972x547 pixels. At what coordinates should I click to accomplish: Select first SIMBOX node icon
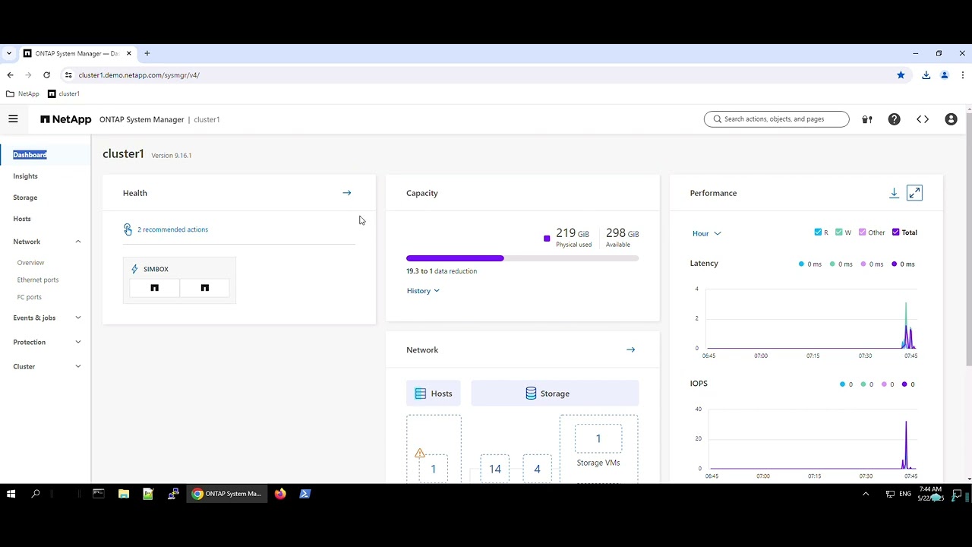(154, 288)
